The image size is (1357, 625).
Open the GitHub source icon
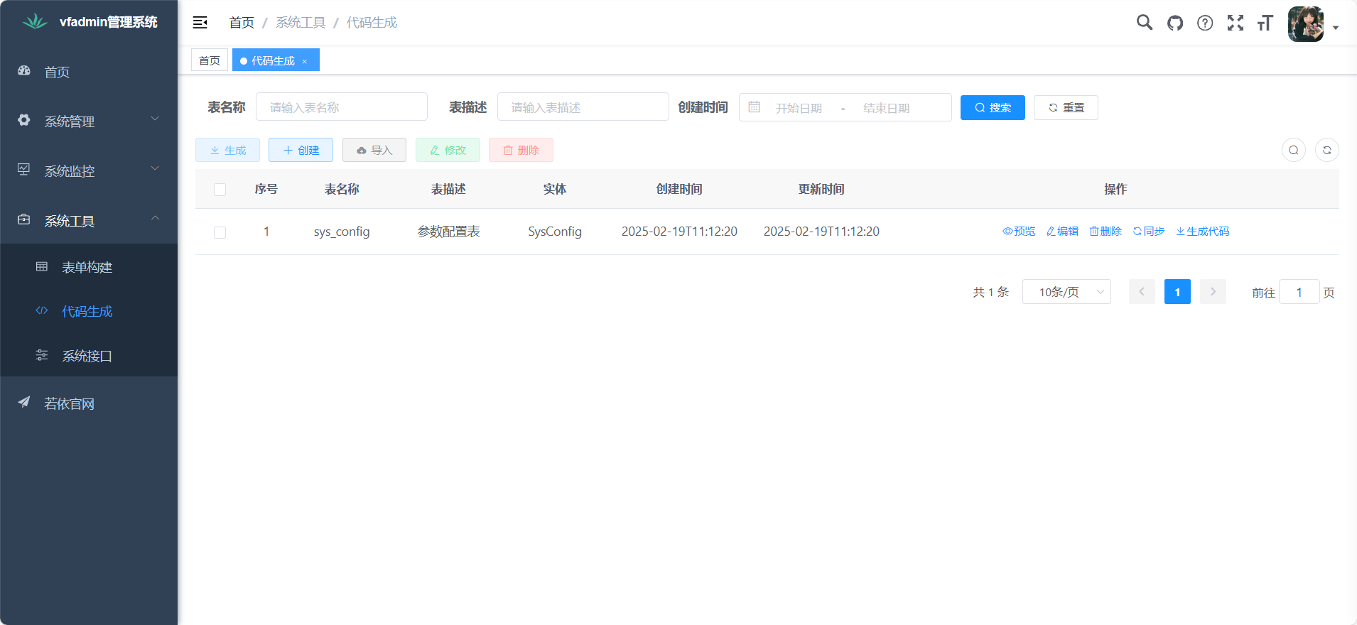[x=1175, y=23]
